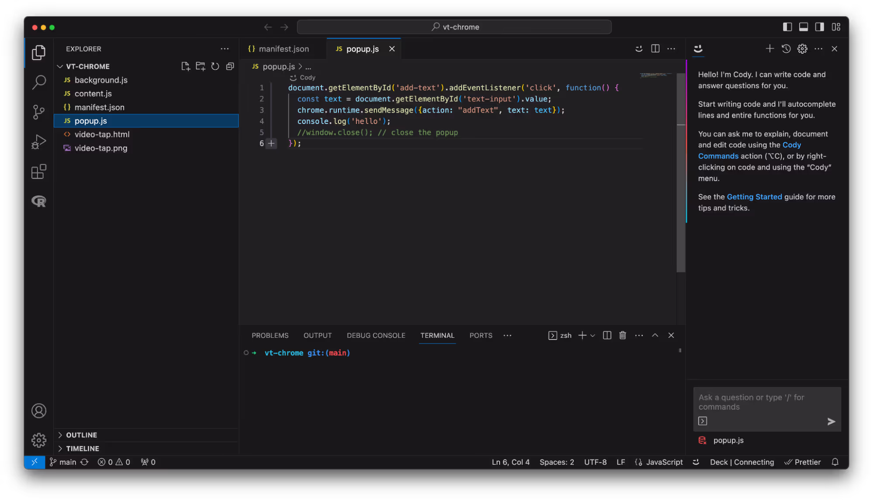Click the New File icon in VT-CHROME header
Viewport: 873px width, 501px height.
(186, 66)
